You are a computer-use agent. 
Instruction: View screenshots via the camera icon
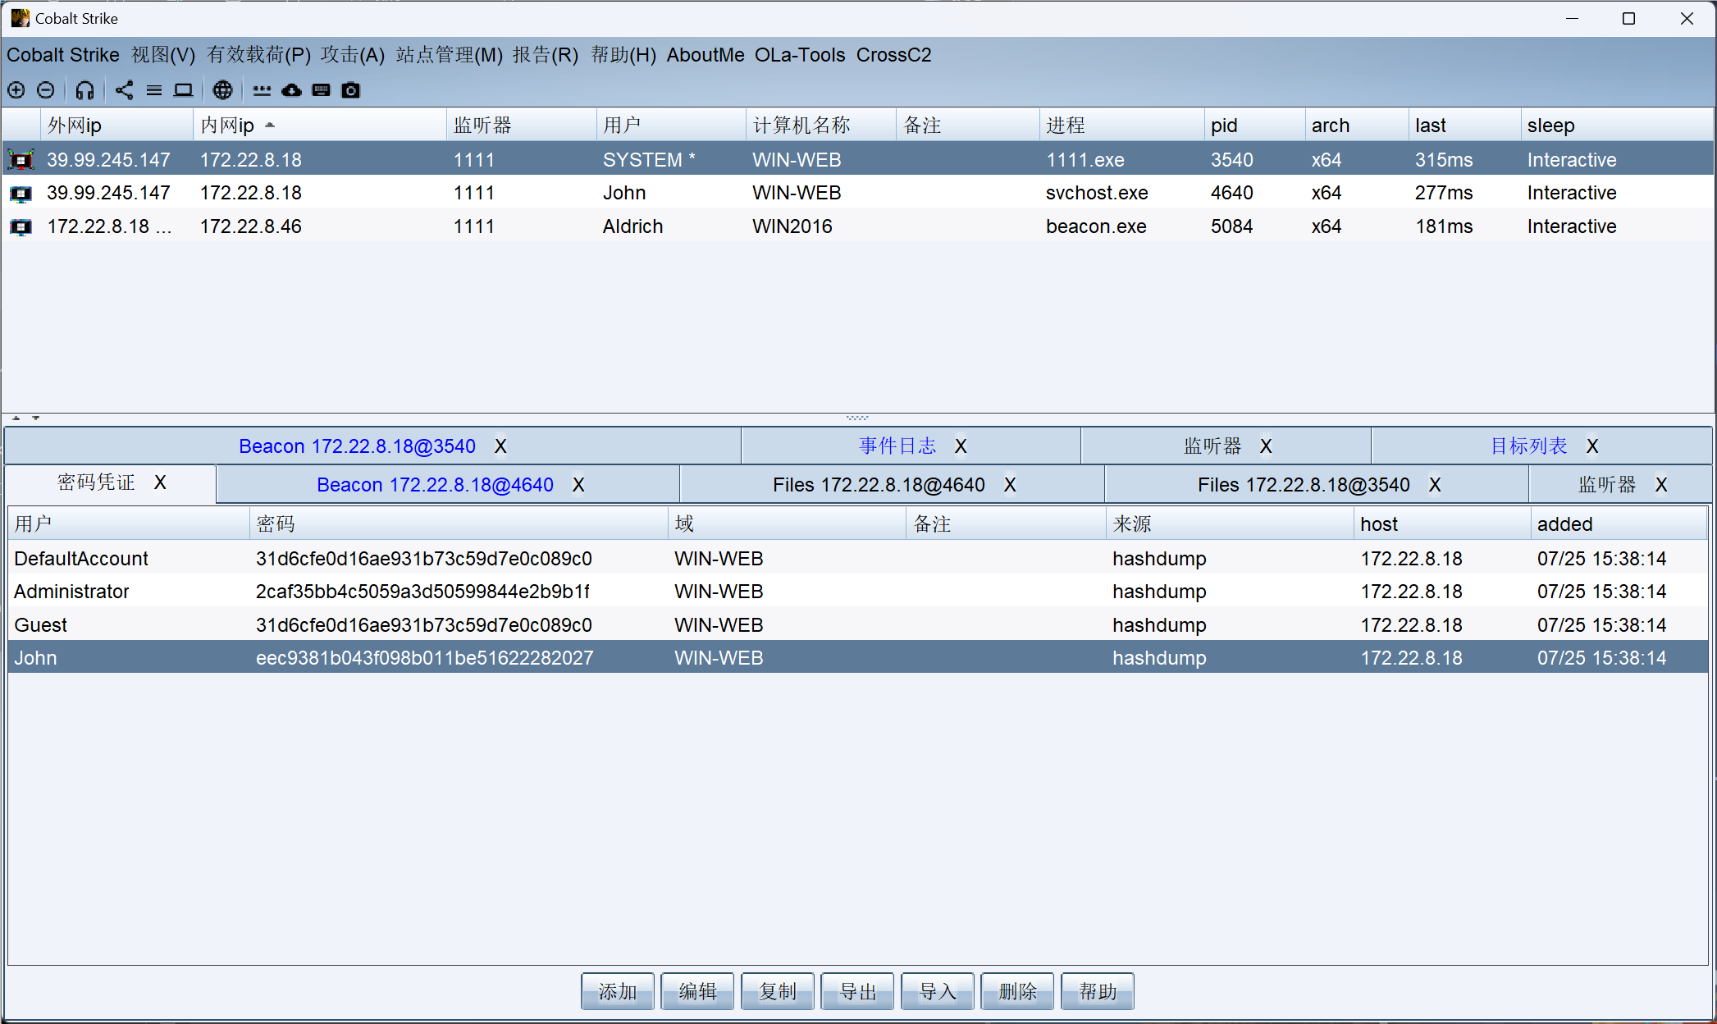[x=350, y=90]
